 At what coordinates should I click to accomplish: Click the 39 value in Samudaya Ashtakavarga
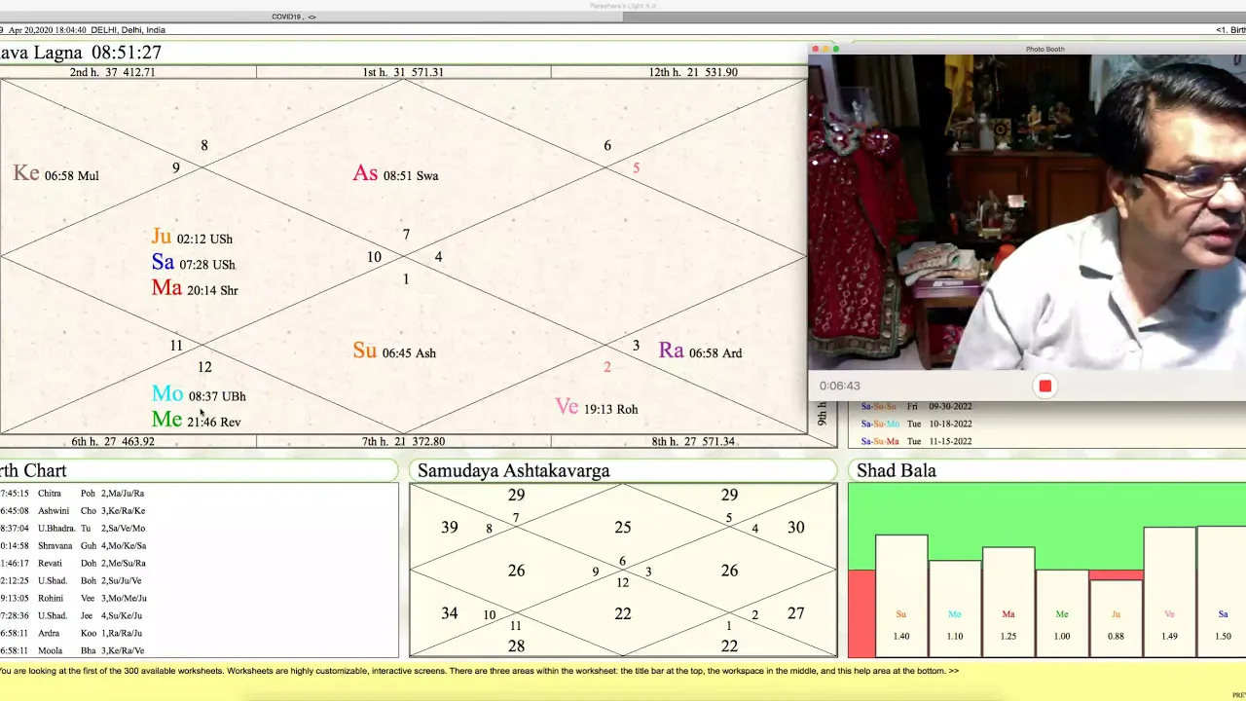coord(449,527)
